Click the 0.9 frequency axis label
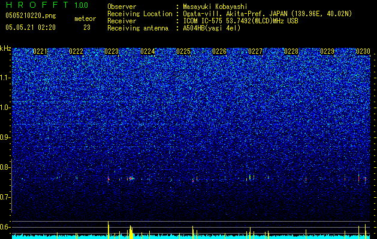This screenshot has width=377, height=239. (x=5, y=137)
